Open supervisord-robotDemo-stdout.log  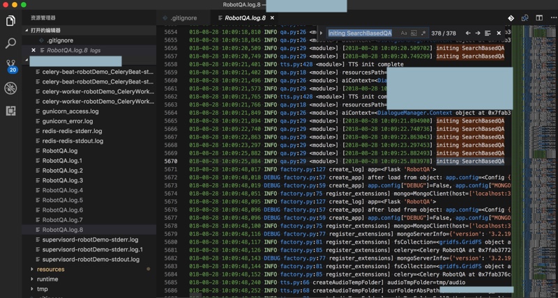91,259
